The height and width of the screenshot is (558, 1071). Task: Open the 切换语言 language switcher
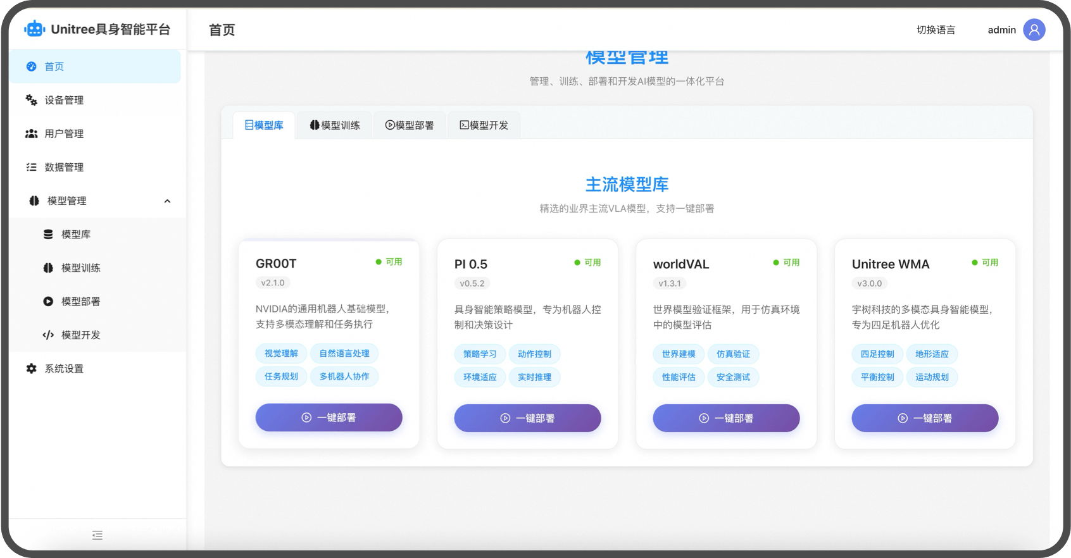[936, 30]
